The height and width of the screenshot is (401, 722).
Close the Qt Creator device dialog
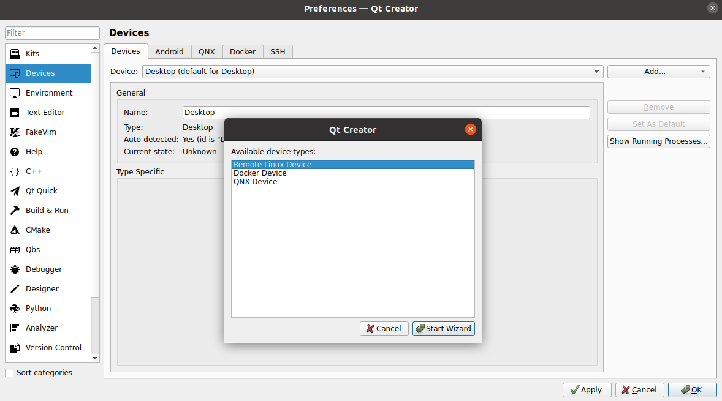coord(471,129)
